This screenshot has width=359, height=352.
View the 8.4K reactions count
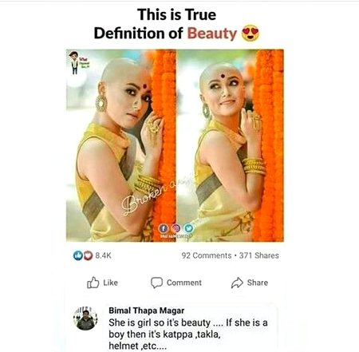click(103, 255)
